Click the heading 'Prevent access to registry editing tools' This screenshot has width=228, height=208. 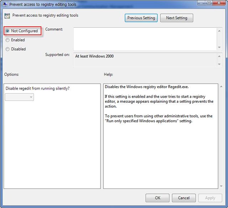point(45,15)
